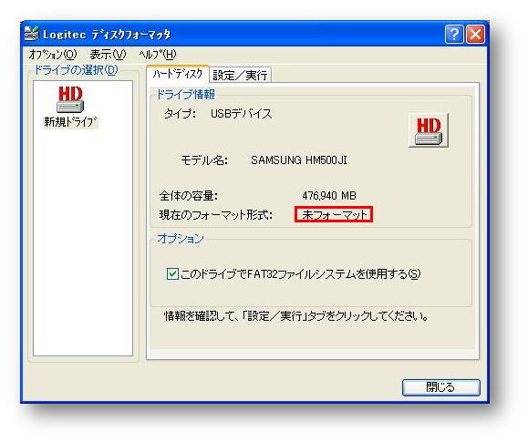The height and width of the screenshot is (442, 528).
Task: Click the 476,940 MB capacity value
Action: (x=329, y=196)
